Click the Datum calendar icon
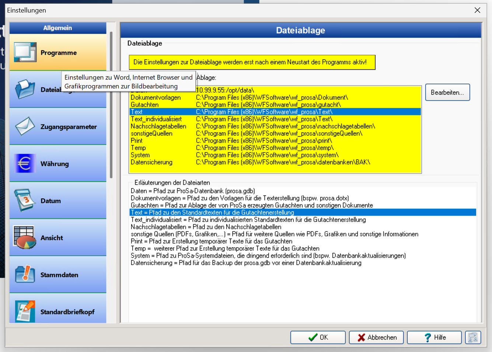 tap(25, 200)
